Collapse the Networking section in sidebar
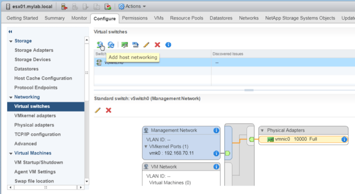Viewport: 355px width, 194px height. pyautogui.click(x=11, y=97)
